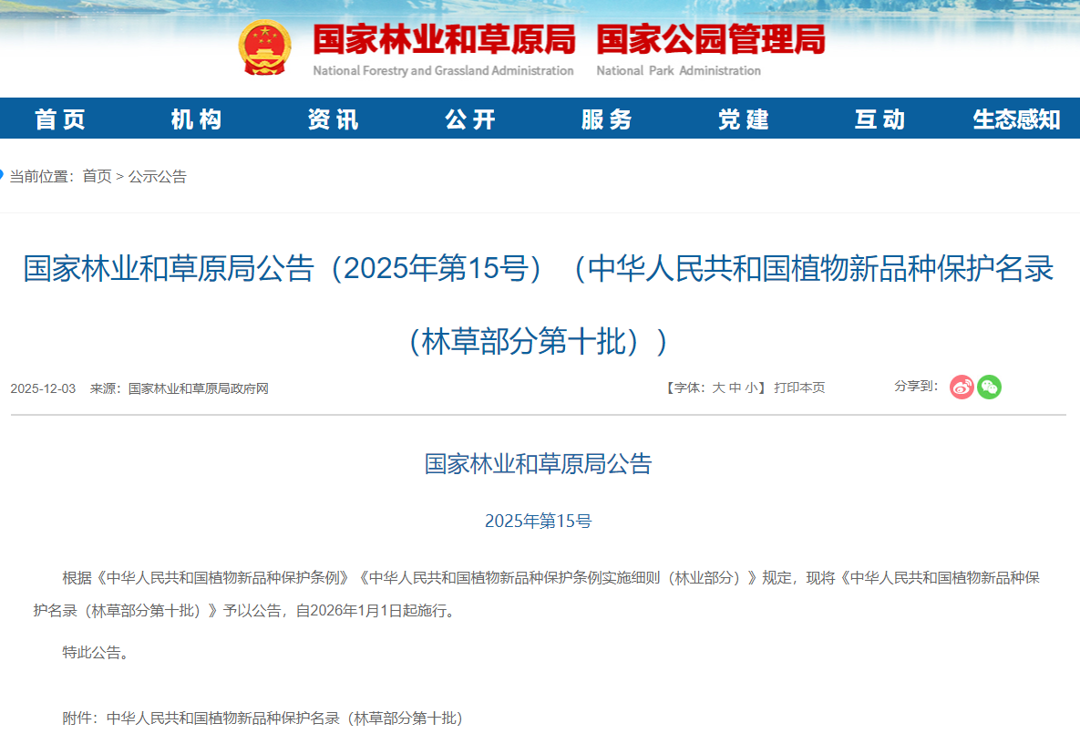Select the 服务 navigation item
This screenshot has height=734, width=1080.
[607, 119]
